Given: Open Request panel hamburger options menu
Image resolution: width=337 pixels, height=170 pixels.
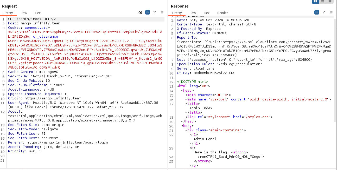Looking at the screenshot, I should pos(162,12).
